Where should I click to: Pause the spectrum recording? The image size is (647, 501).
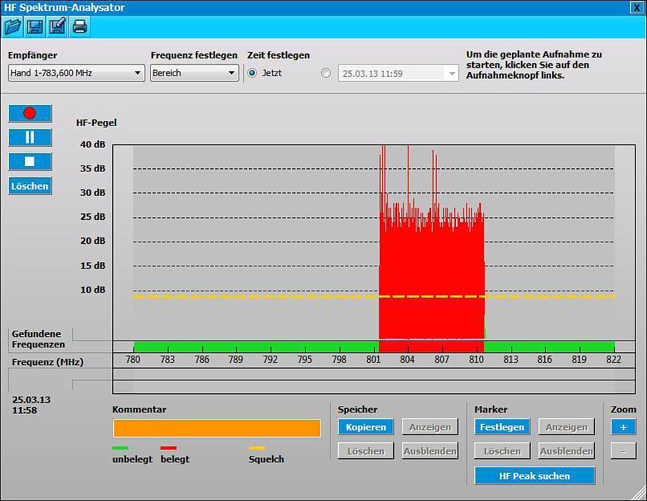tap(30, 138)
